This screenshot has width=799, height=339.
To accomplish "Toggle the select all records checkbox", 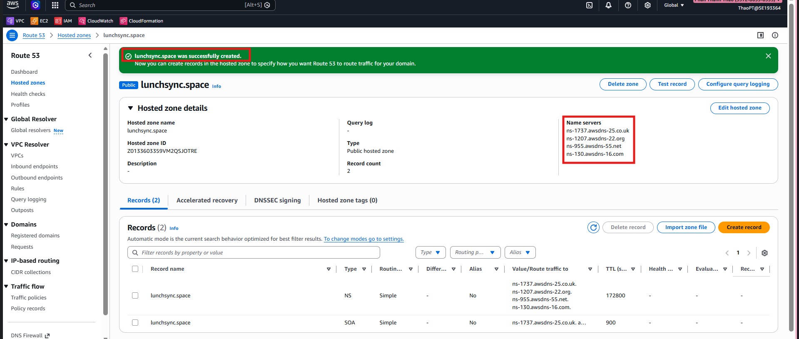I will click(135, 269).
